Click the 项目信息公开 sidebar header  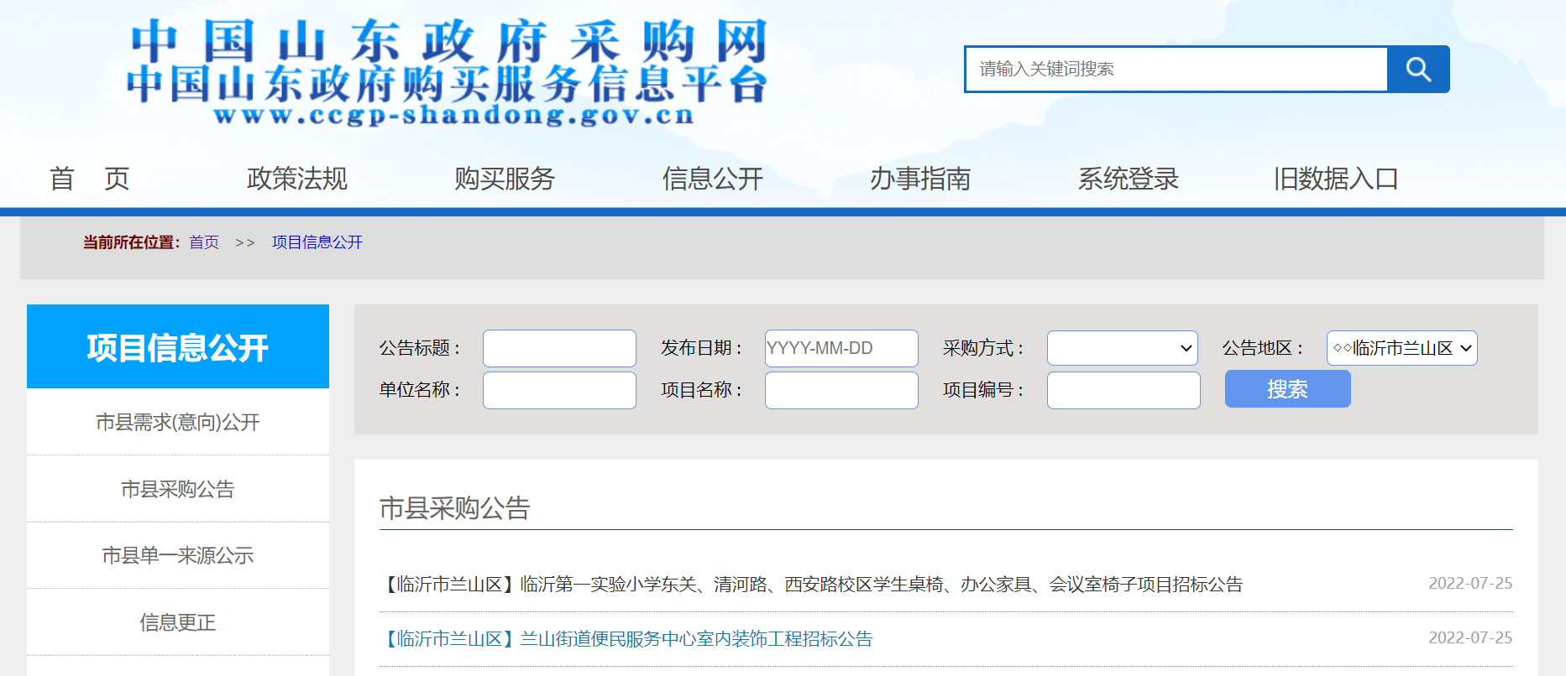[178, 346]
